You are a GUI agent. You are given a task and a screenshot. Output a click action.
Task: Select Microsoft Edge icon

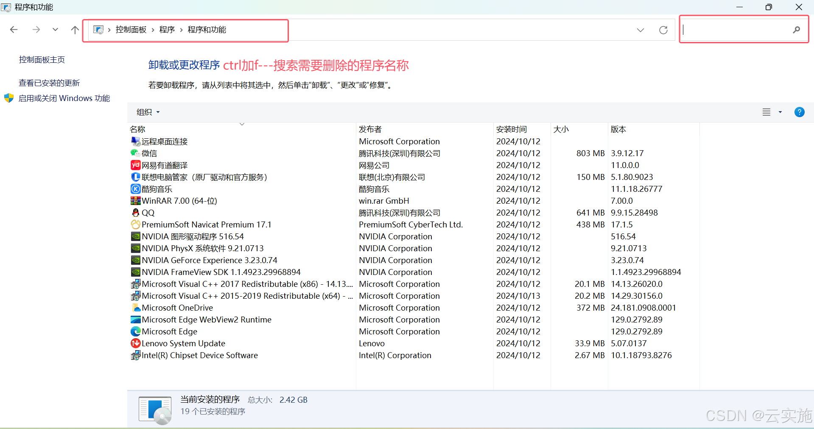coord(136,331)
